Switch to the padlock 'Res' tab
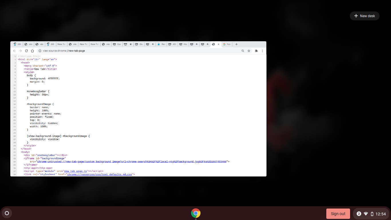 [x=161, y=44]
